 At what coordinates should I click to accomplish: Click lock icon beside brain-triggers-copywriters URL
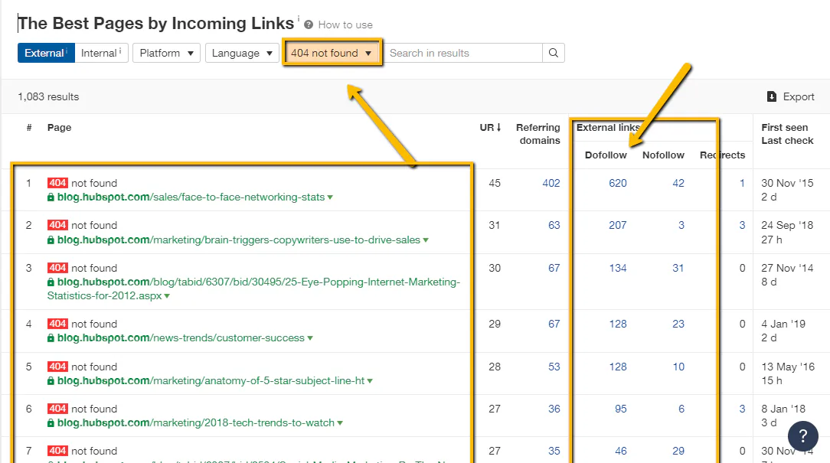click(x=51, y=240)
